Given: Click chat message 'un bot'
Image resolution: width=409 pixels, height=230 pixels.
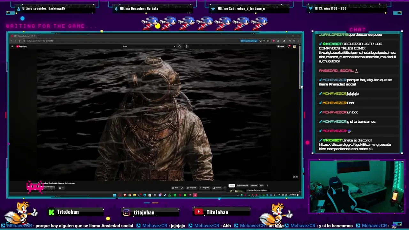Looking at the screenshot, I should (352, 112).
